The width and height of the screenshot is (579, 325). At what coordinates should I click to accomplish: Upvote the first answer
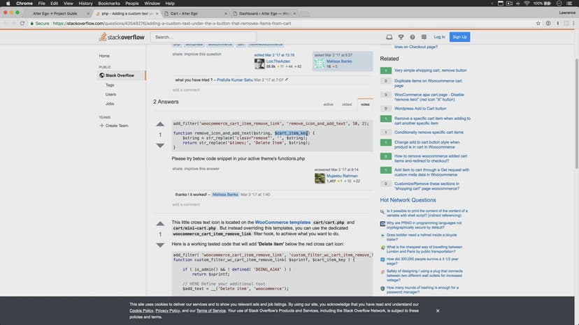pos(160,124)
